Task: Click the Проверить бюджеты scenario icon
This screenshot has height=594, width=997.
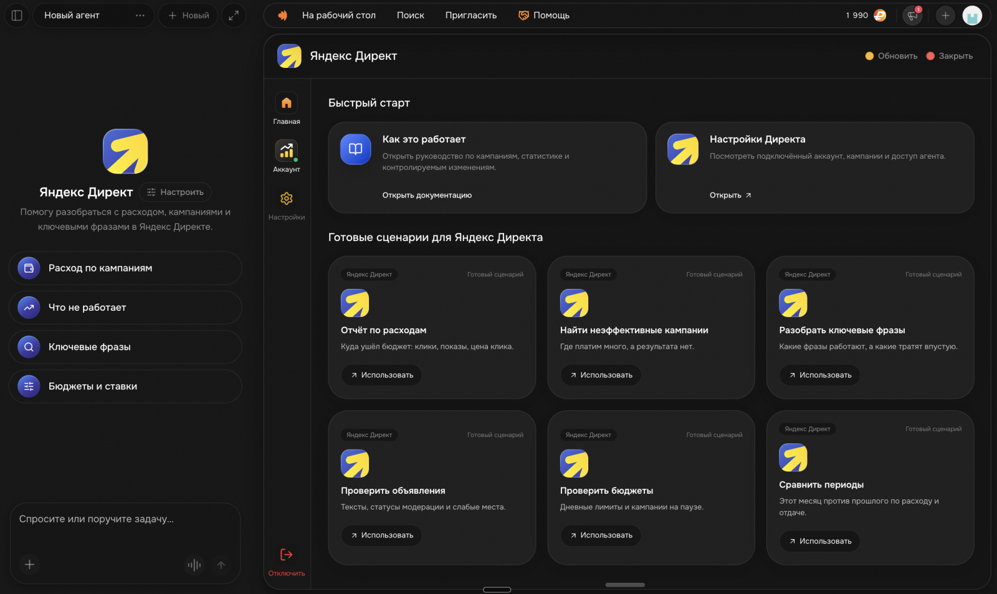Action: pos(575,464)
